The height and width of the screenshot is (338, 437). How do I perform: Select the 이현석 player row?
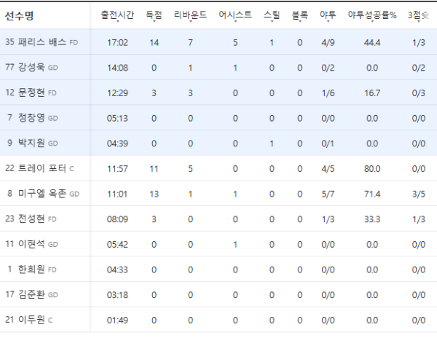pos(219,244)
